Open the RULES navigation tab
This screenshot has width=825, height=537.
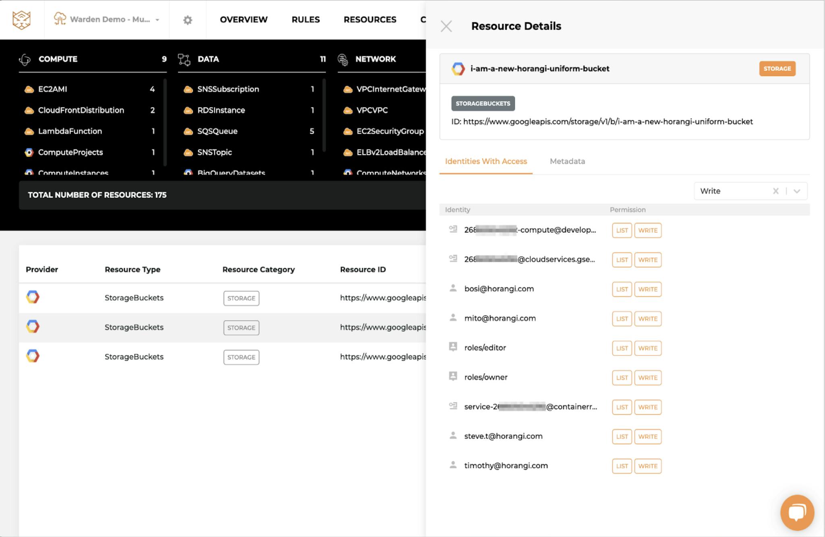tap(306, 19)
